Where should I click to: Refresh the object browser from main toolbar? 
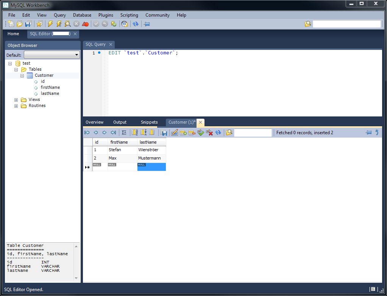coord(136,24)
